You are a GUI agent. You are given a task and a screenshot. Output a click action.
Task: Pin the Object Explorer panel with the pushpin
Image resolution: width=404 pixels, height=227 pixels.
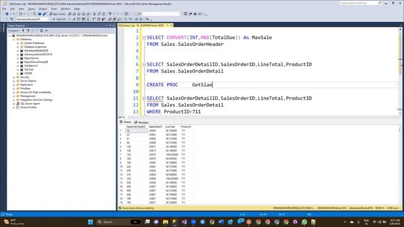[x=110, y=25]
